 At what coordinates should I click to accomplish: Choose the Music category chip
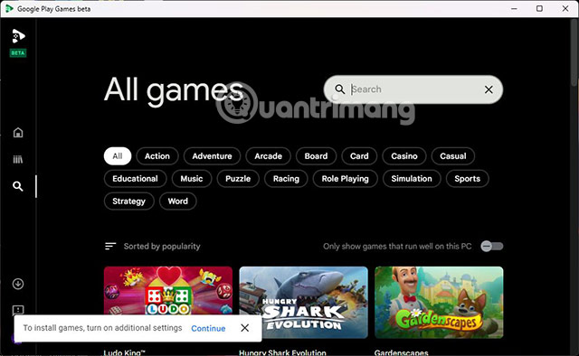pos(192,179)
